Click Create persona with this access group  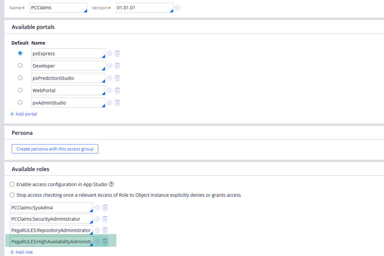(x=55, y=149)
